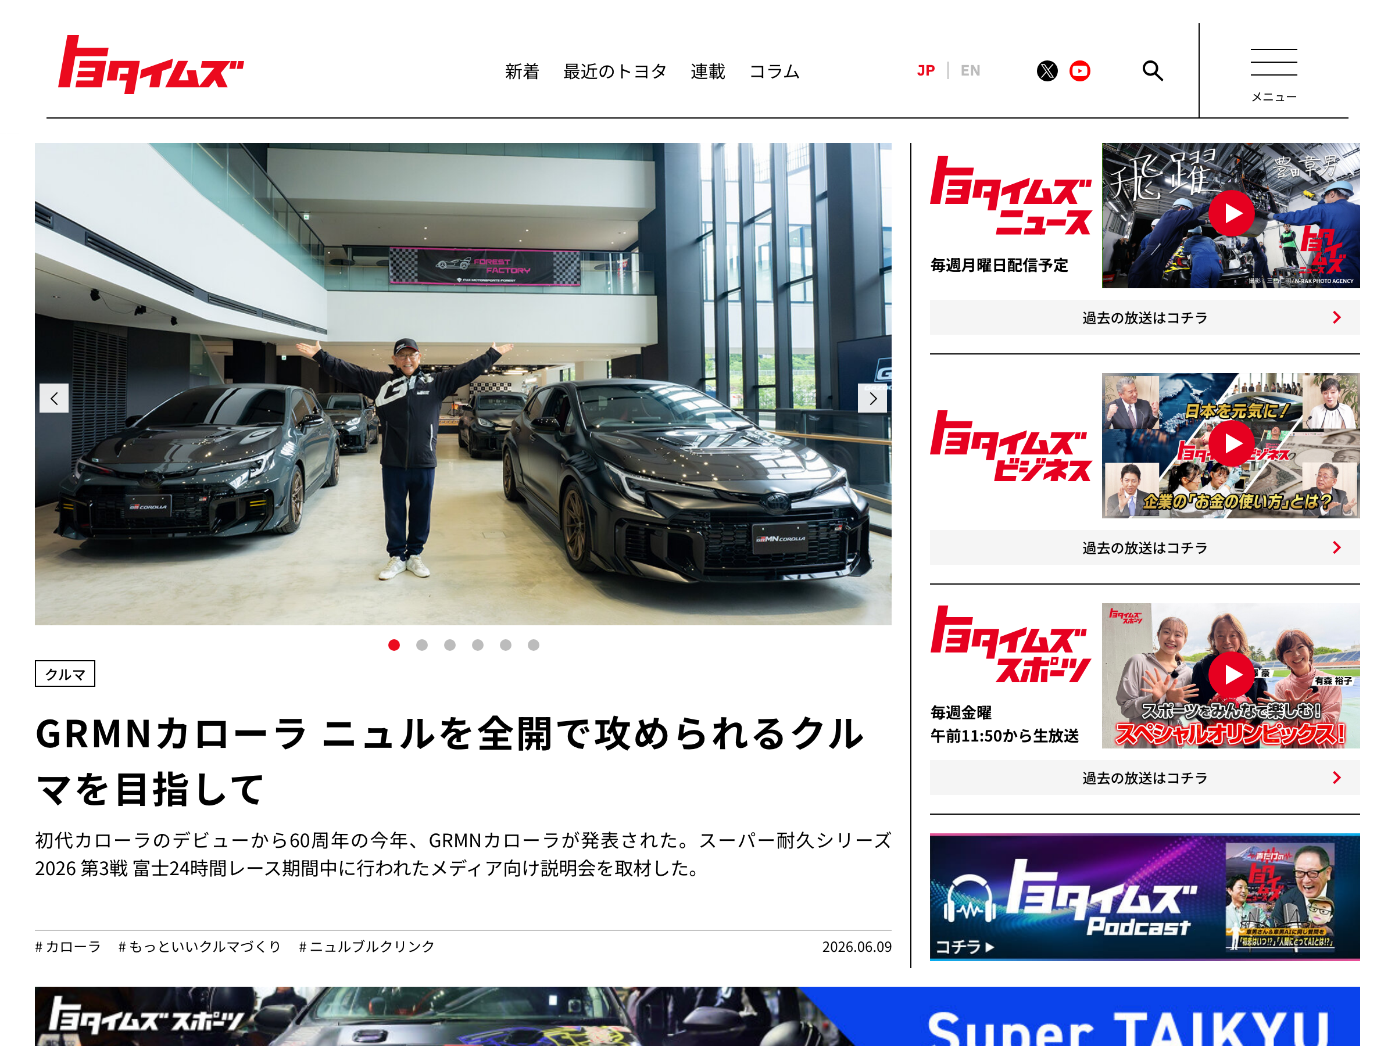This screenshot has width=1395, height=1046.
Task: Open the 最近のトヨタ menu item
Action: click(x=615, y=71)
